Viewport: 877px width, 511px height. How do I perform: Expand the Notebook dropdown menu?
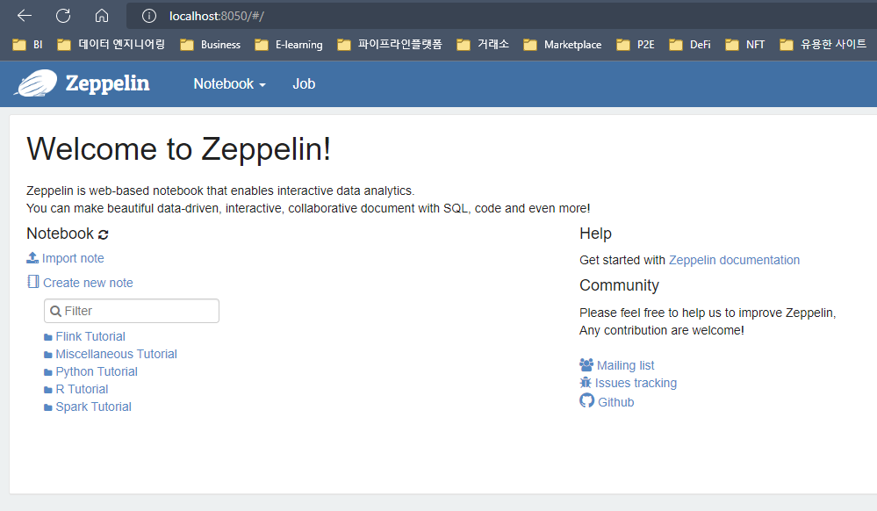pyautogui.click(x=229, y=84)
